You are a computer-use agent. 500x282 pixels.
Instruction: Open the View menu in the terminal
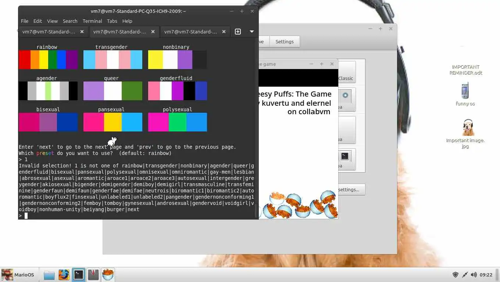[52, 21]
